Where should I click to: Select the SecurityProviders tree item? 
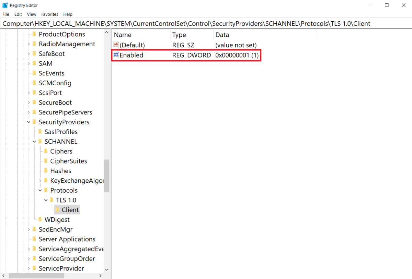point(64,122)
